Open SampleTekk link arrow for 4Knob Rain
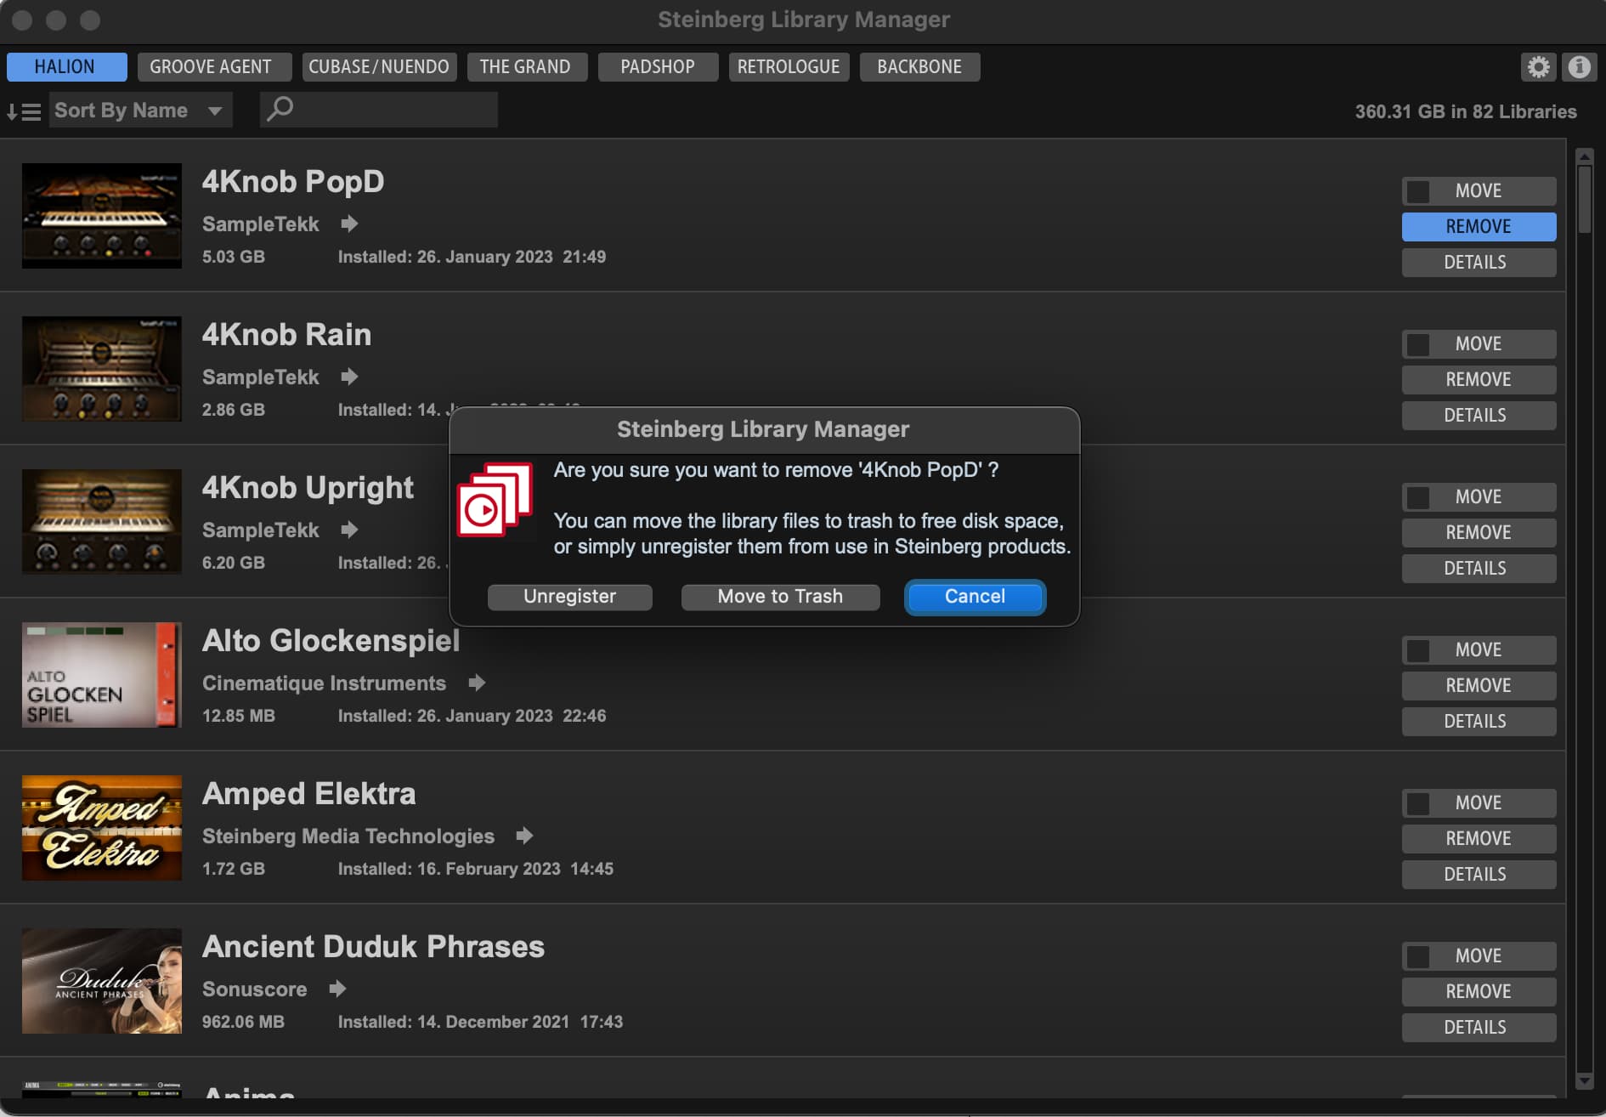 349,377
